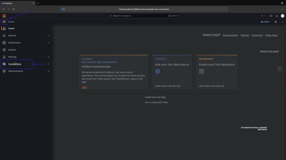Toggle the hamburger navigation menu
This screenshot has width=286, height=160.
(4, 22)
